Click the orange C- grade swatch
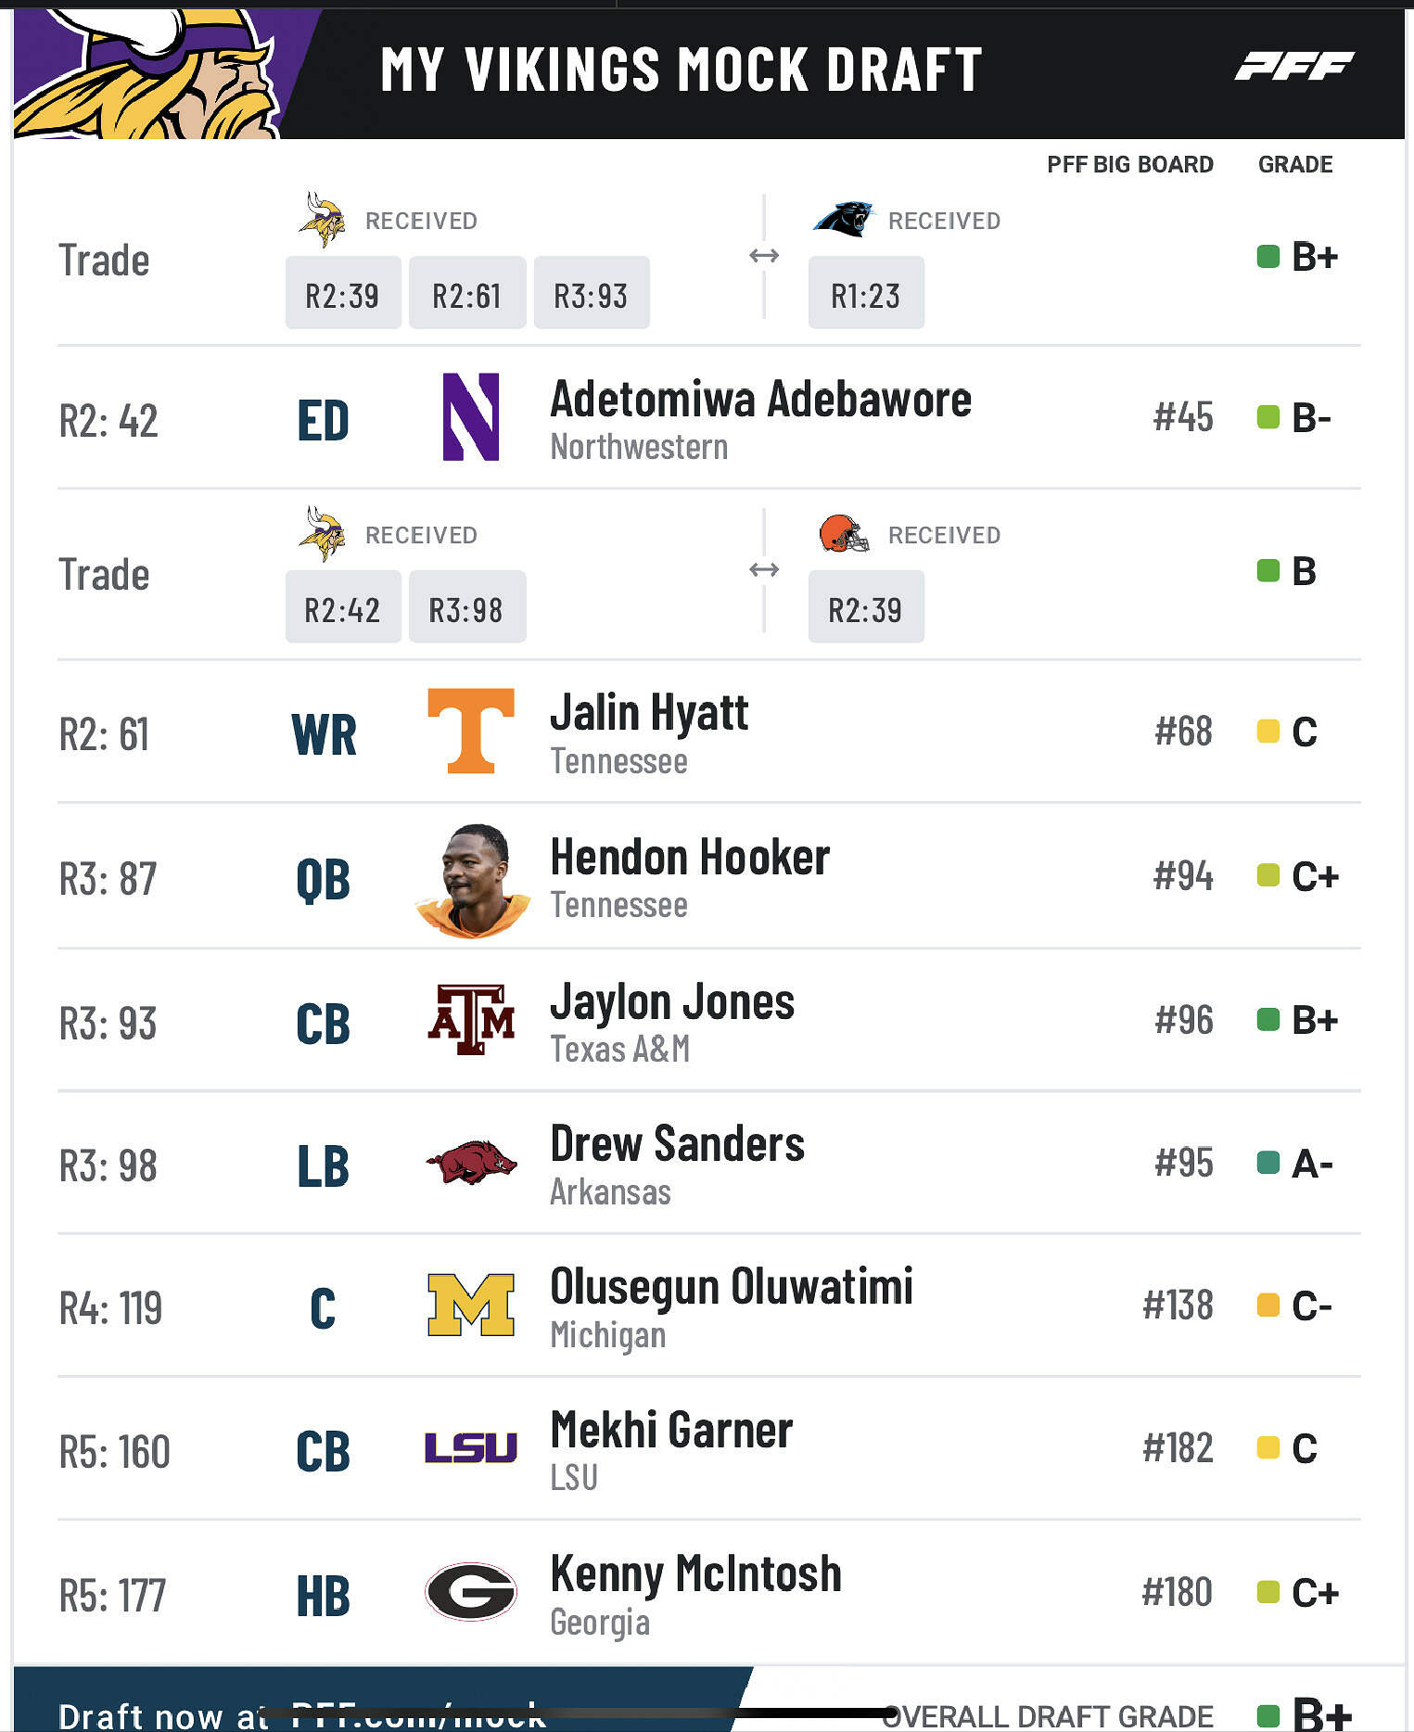The height and width of the screenshot is (1732, 1414). pos(1268,1305)
